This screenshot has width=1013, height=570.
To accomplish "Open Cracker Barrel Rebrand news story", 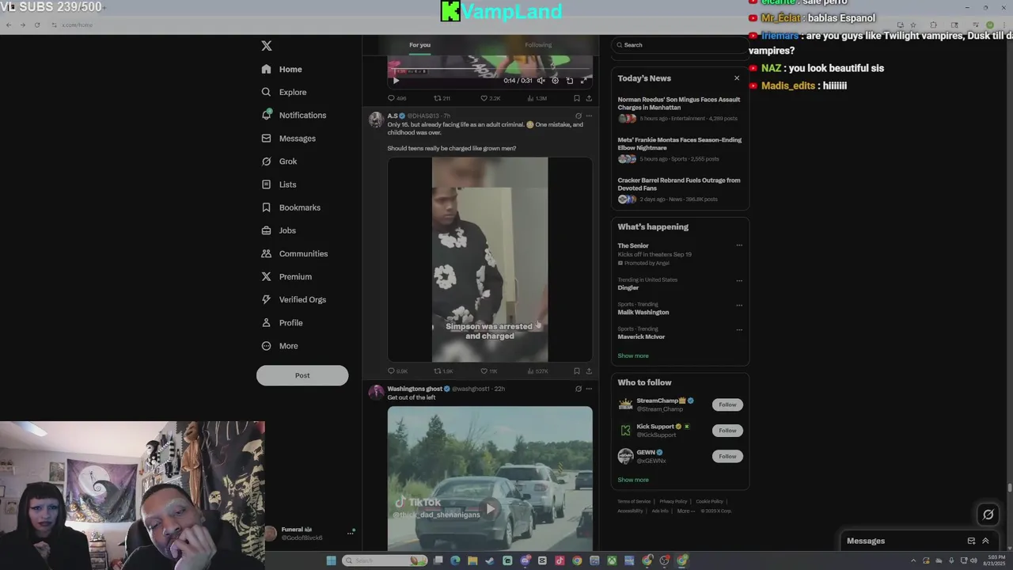I will (679, 191).
